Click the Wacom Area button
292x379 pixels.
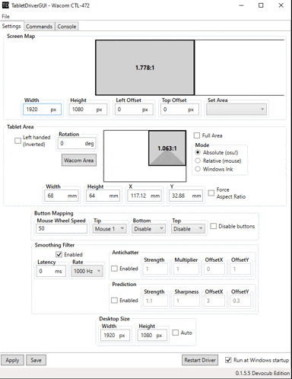[x=79, y=161]
